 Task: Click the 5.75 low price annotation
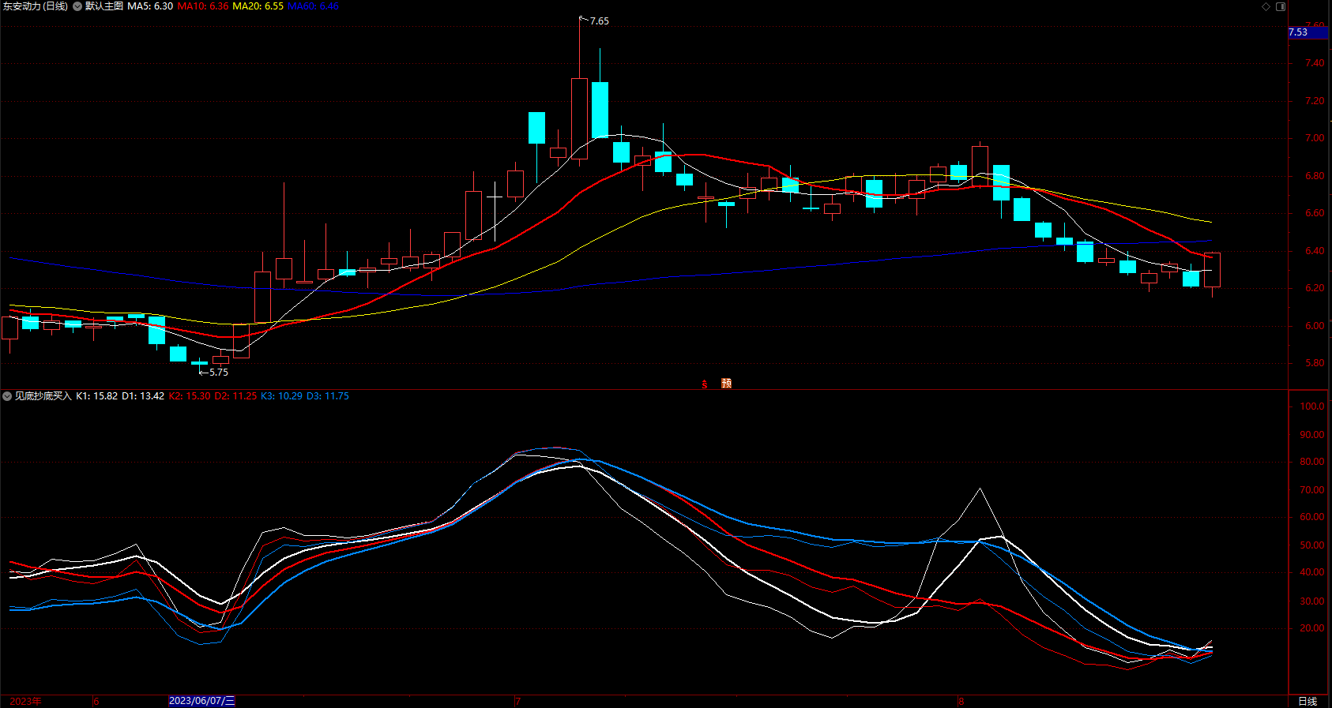(x=219, y=373)
